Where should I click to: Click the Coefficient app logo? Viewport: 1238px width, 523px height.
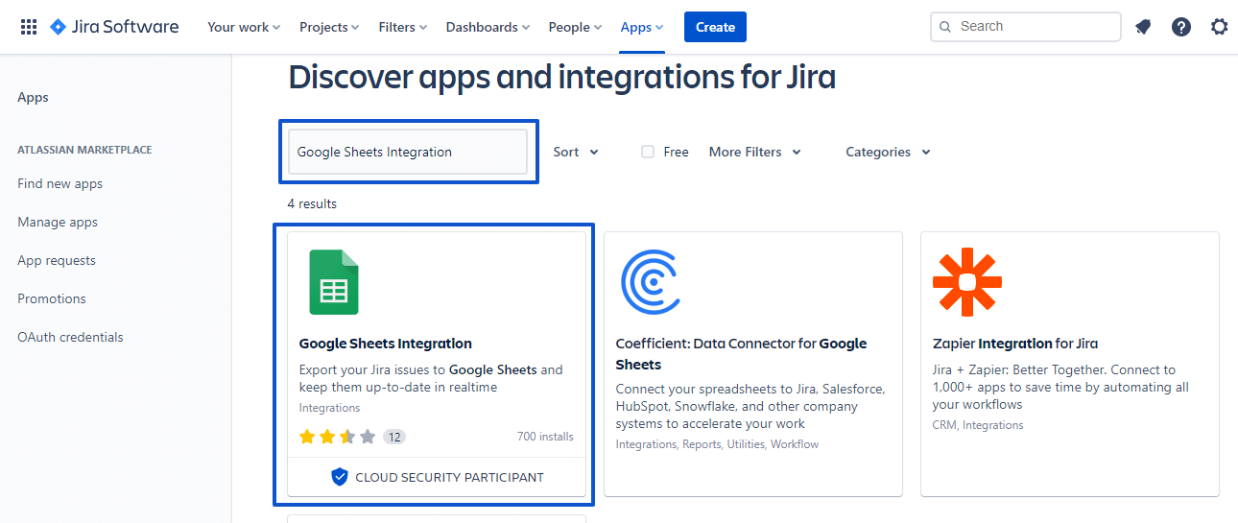click(x=651, y=282)
